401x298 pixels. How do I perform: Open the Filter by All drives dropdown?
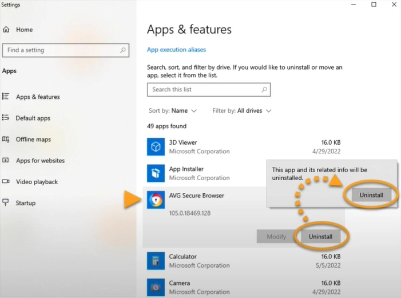pos(241,111)
